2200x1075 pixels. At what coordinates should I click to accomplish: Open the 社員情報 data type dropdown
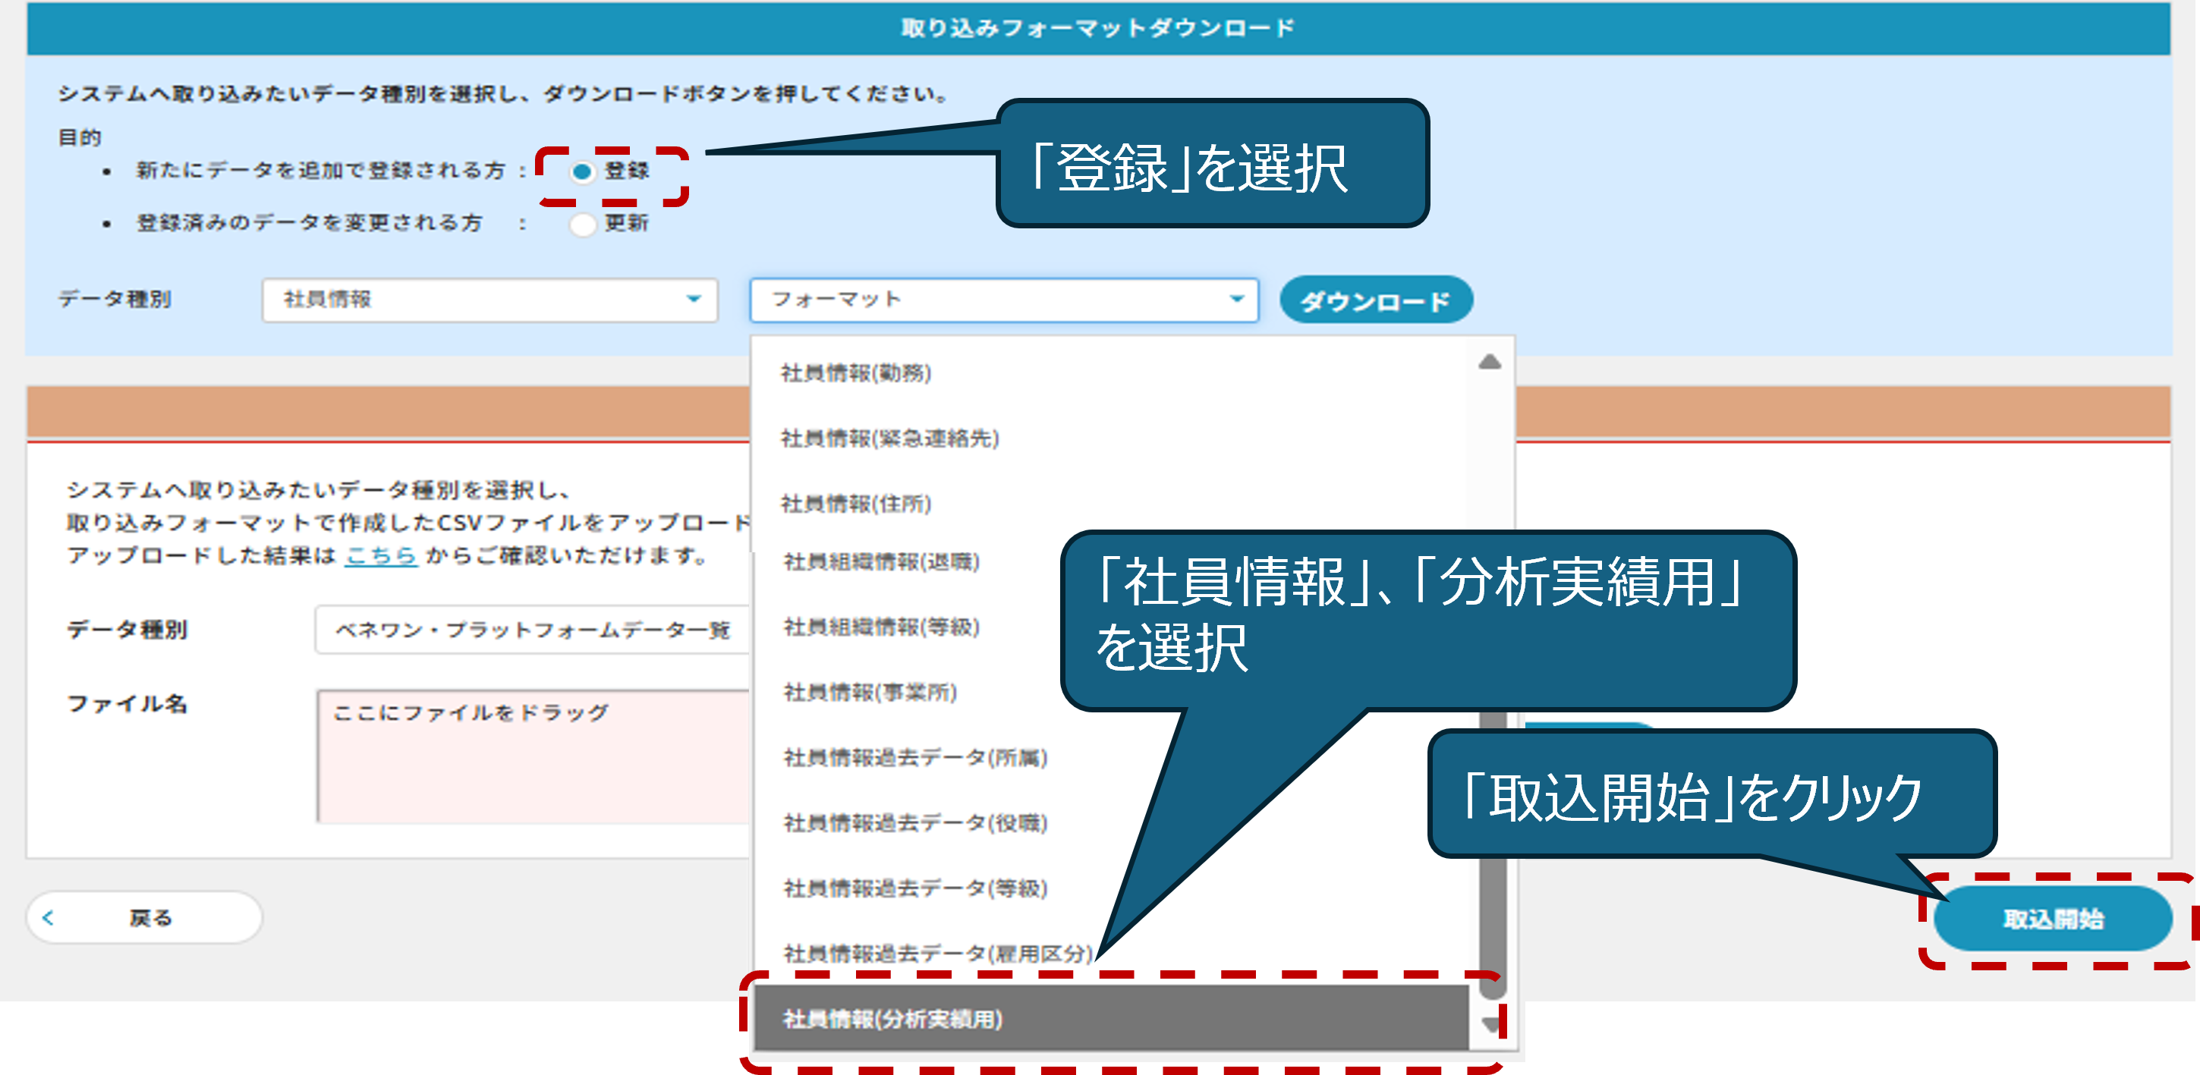(489, 300)
